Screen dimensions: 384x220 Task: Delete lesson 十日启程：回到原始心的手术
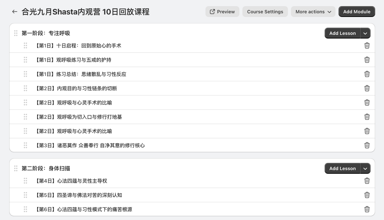[x=367, y=45]
